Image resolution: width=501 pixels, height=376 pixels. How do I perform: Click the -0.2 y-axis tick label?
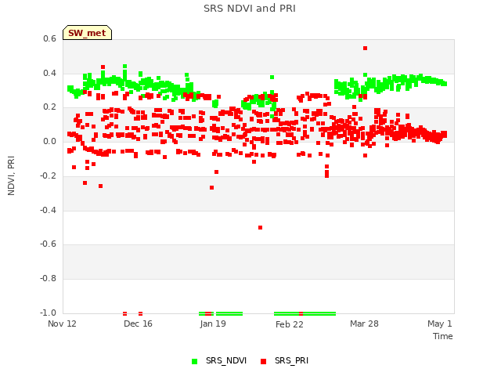(x=48, y=175)
